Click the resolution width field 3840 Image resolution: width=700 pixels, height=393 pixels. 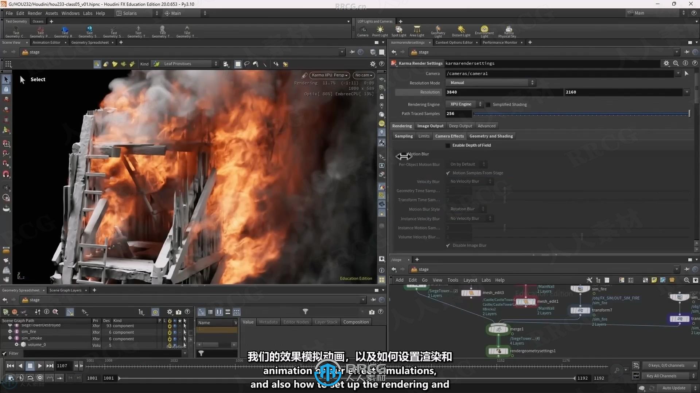coord(504,92)
